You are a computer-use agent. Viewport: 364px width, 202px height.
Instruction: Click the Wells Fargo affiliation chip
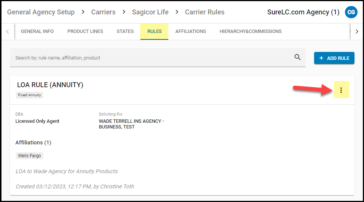[29, 156]
